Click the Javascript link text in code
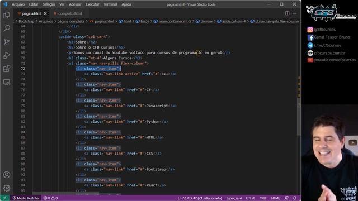This screenshot has height=201, width=358. point(157,106)
